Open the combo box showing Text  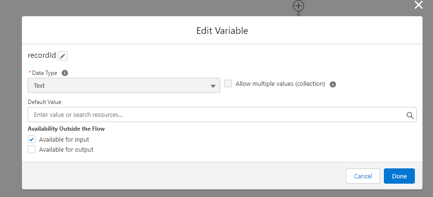124,86
